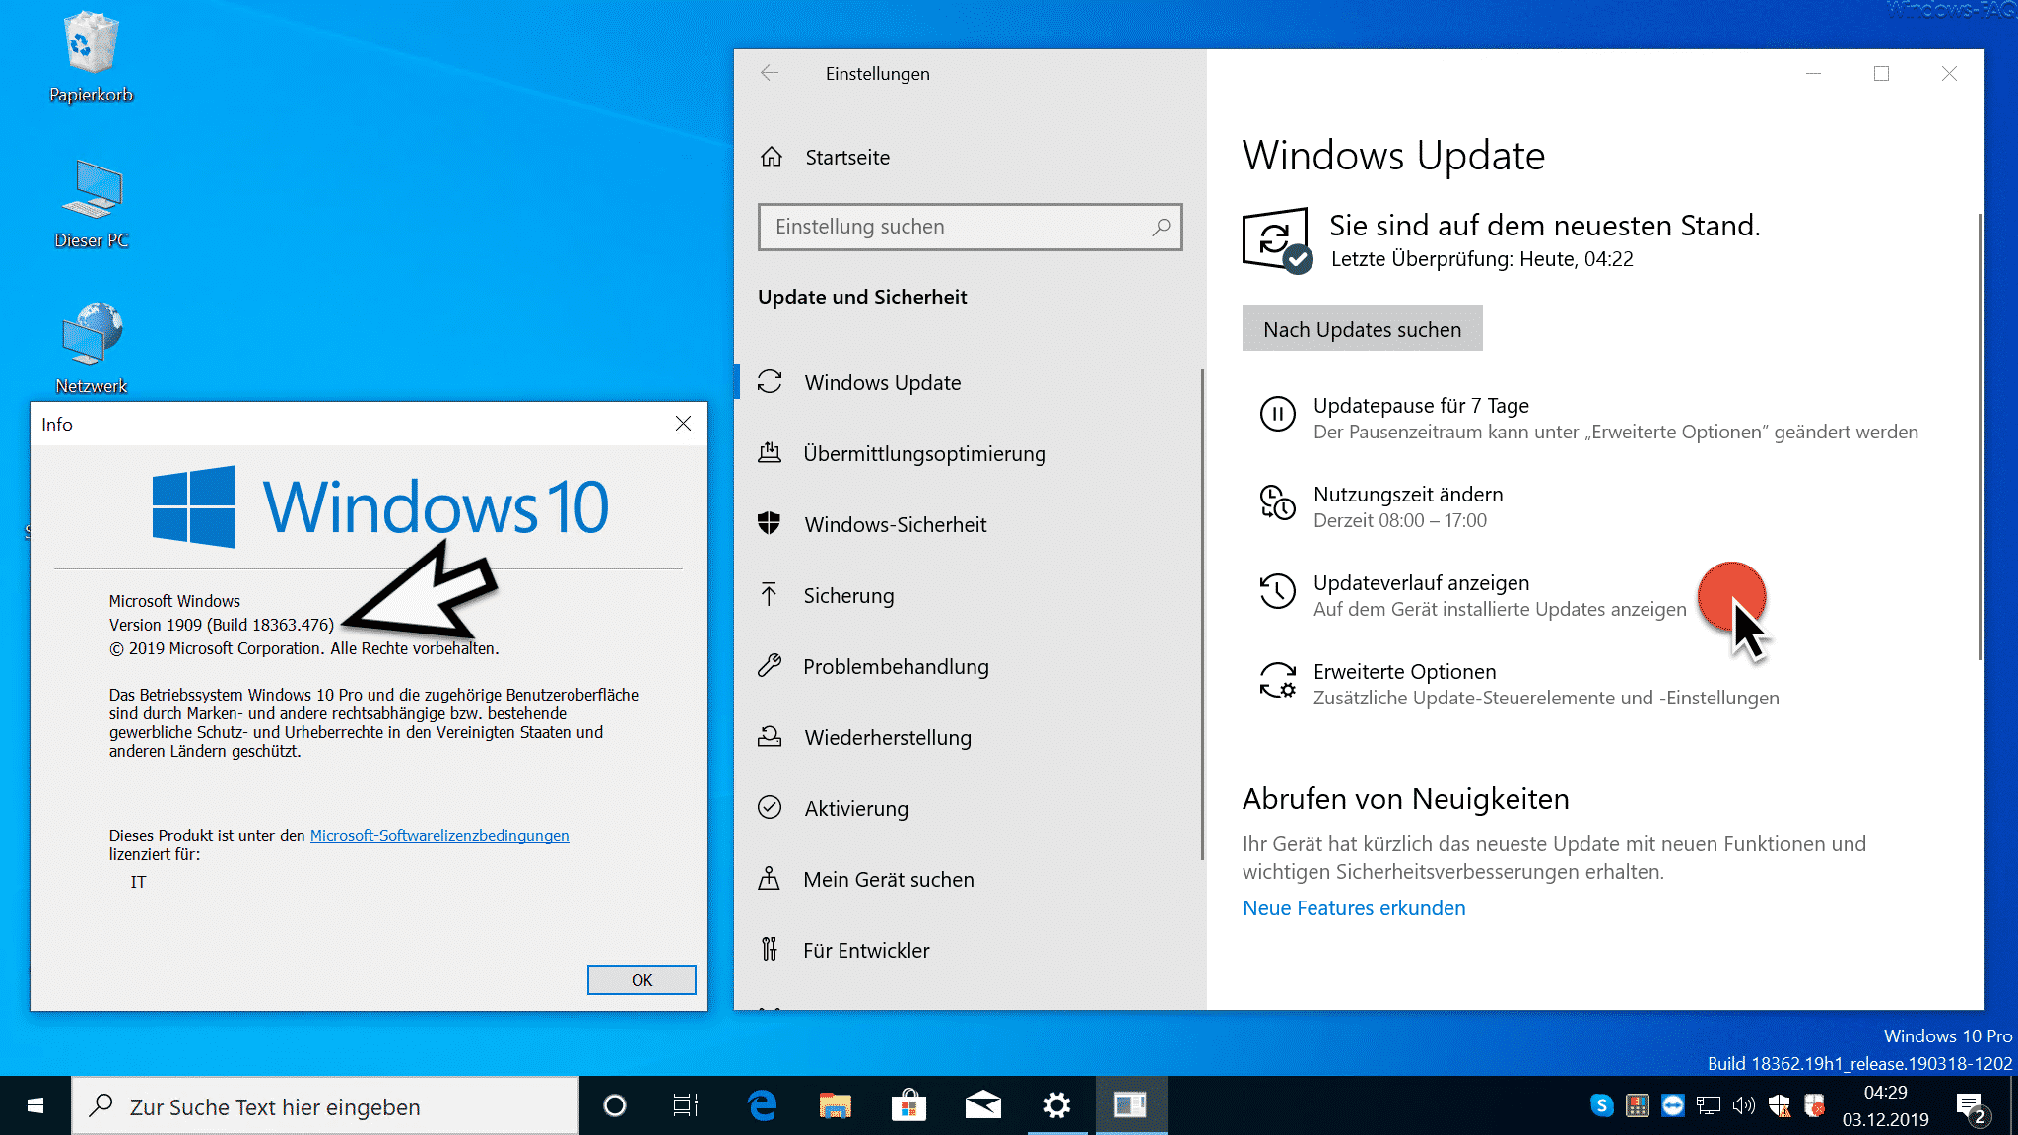Select Aktivierung in sidebar
Image resolution: width=2018 pixels, height=1135 pixels.
pyautogui.click(x=971, y=808)
